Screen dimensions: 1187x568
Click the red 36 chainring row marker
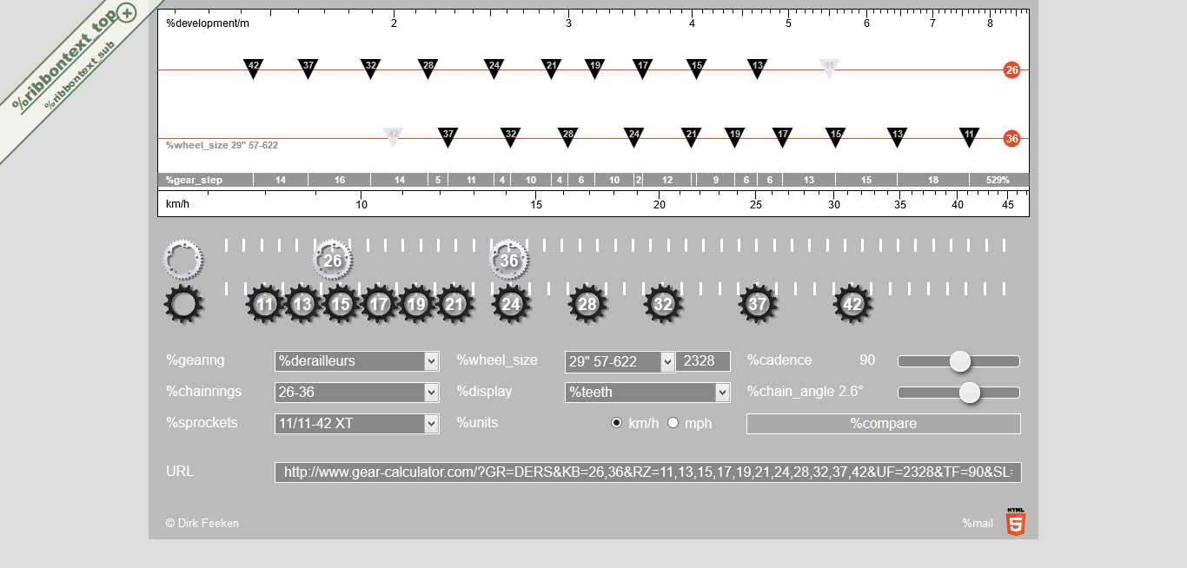(x=1011, y=138)
